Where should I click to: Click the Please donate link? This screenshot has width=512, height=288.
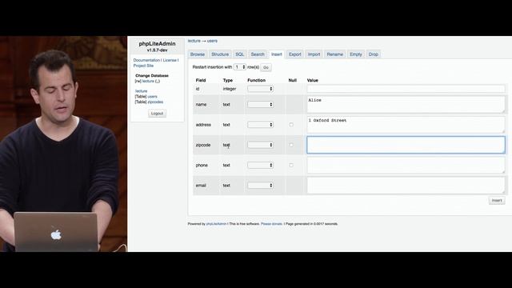271,224
